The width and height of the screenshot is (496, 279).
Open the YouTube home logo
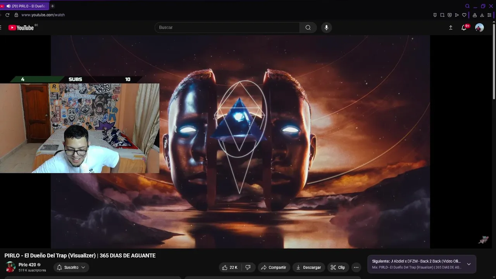pos(21,28)
